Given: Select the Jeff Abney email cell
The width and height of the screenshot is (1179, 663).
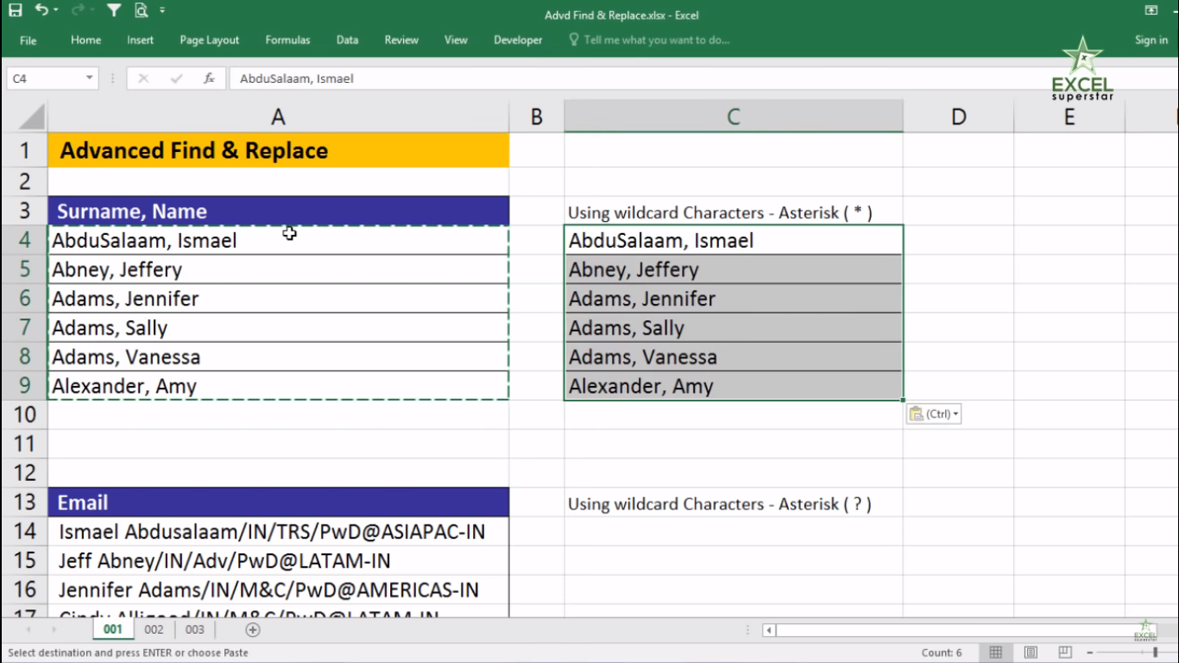Looking at the screenshot, I should pos(278,561).
